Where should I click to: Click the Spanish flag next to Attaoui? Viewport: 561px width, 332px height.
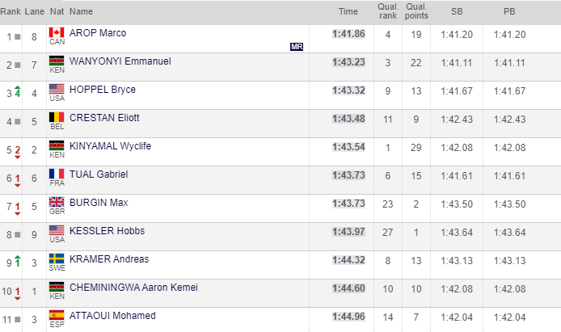point(57,315)
